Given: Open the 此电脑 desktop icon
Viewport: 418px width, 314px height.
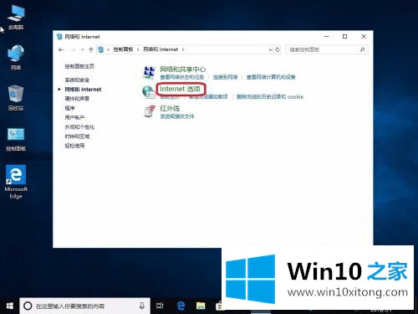Looking at the screenshot, I should pyautogui.click(x=16, y=17).
